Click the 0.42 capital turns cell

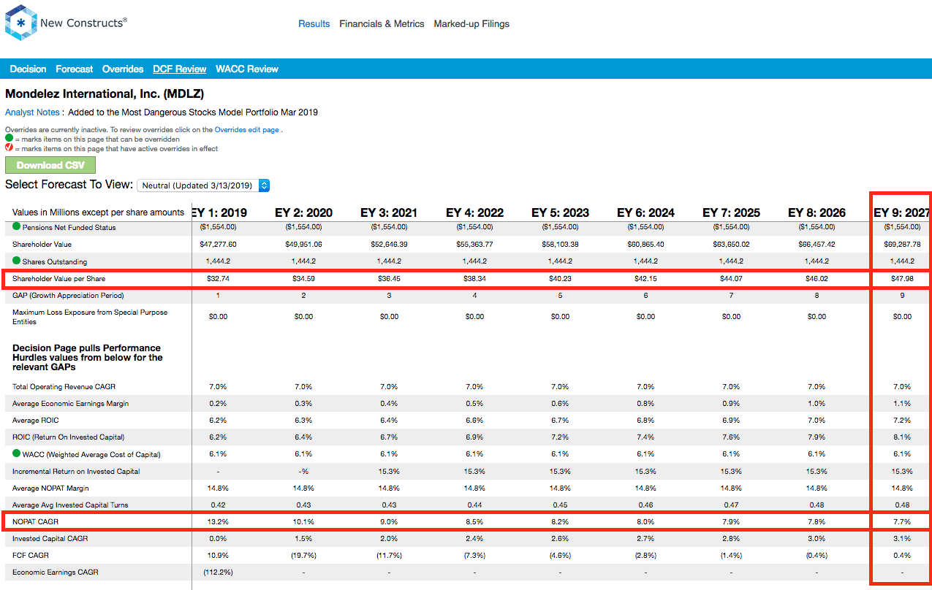click(219, 505)
